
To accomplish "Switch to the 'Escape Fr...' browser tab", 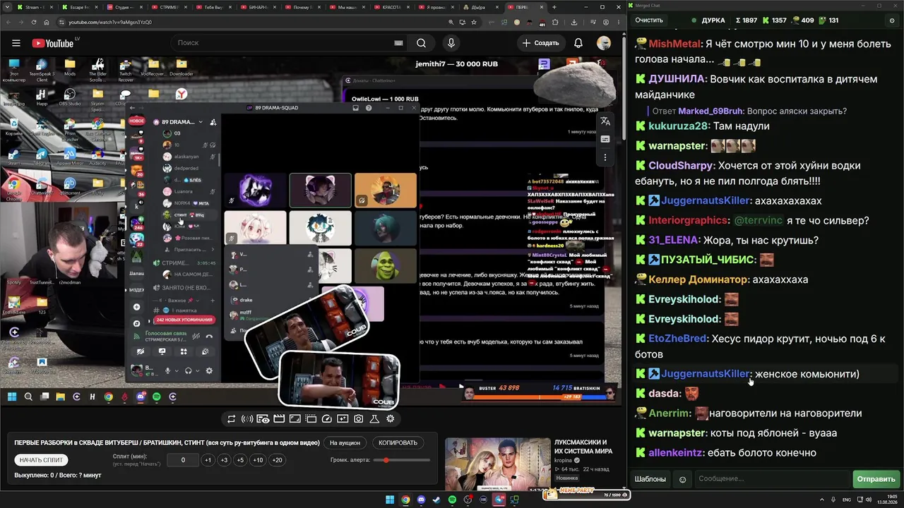I will coord(79,7).
